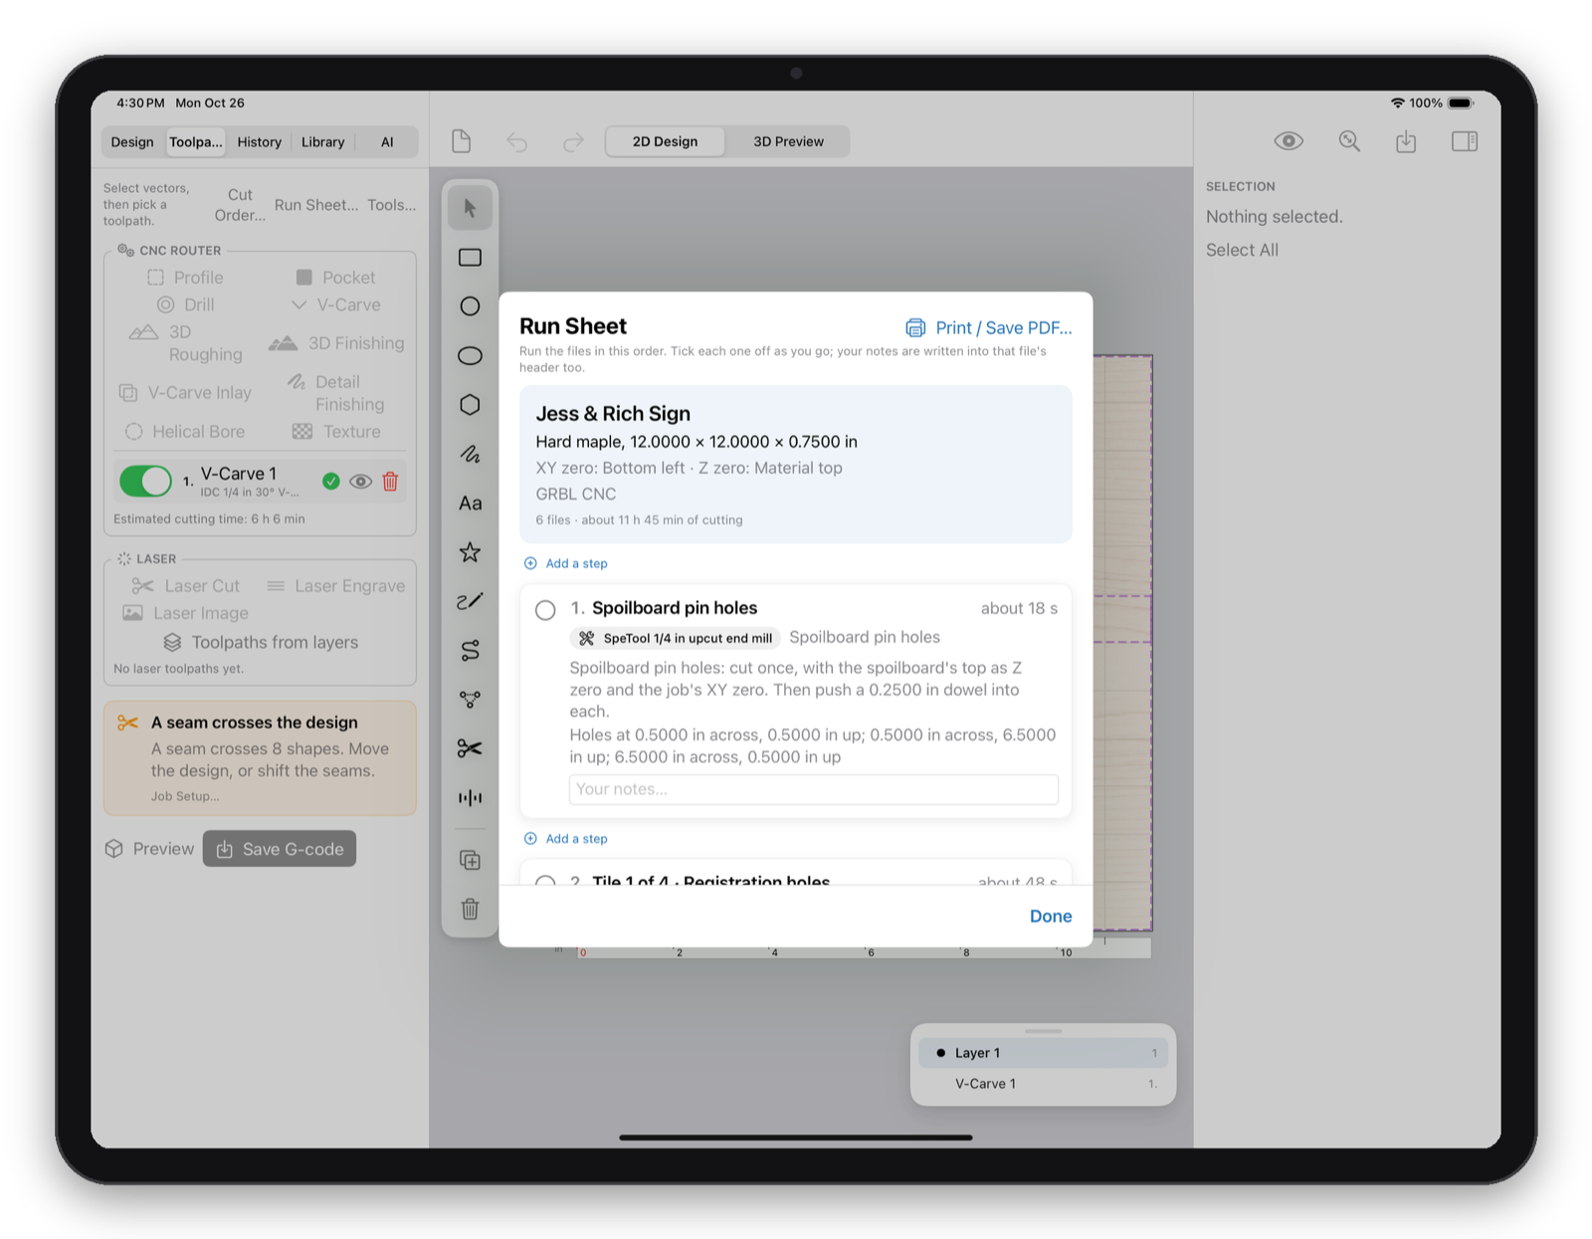1592x1239 pixels.
Task: Select Layer 1 in layers panel
Action: coord(1043,1053)
